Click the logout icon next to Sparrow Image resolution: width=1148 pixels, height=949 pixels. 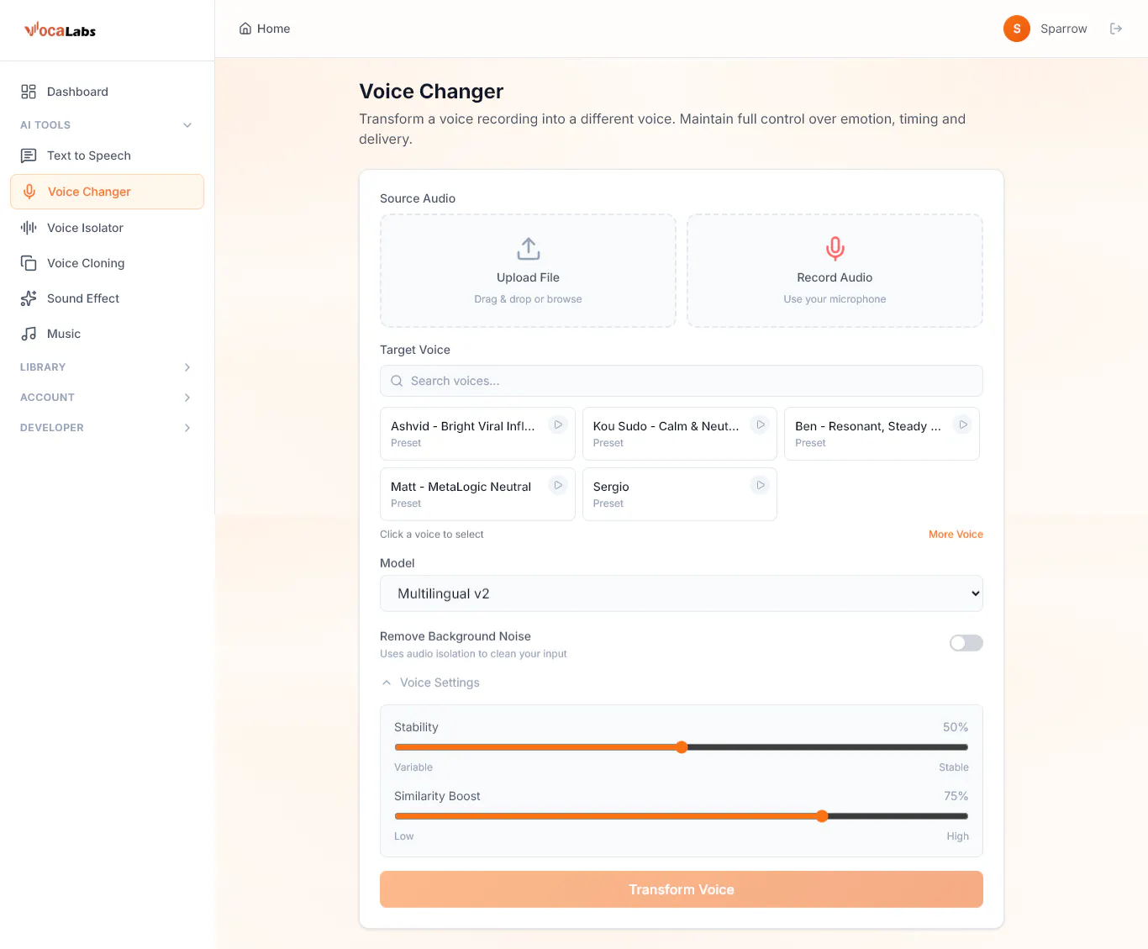pyautogui.click(x=1116, y=29)
